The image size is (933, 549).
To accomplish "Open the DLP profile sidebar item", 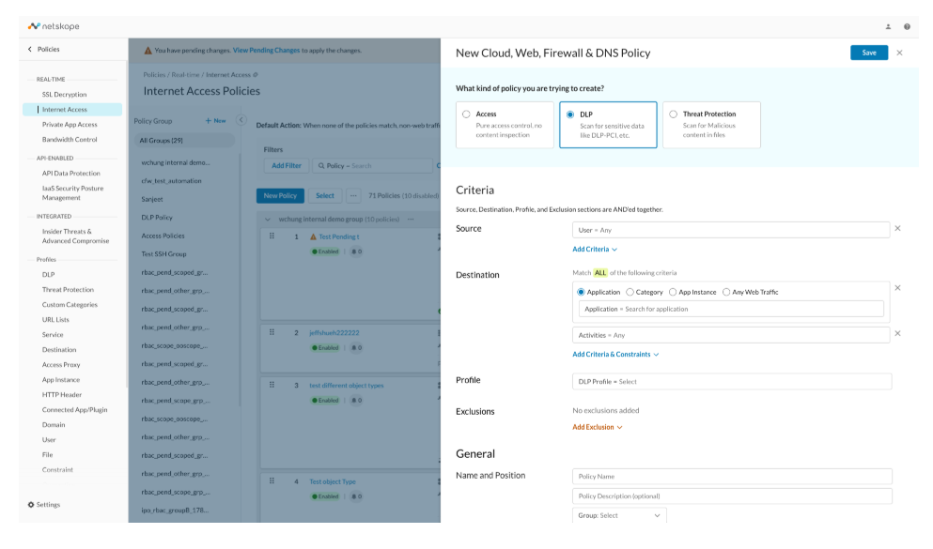I will [48, 274].
